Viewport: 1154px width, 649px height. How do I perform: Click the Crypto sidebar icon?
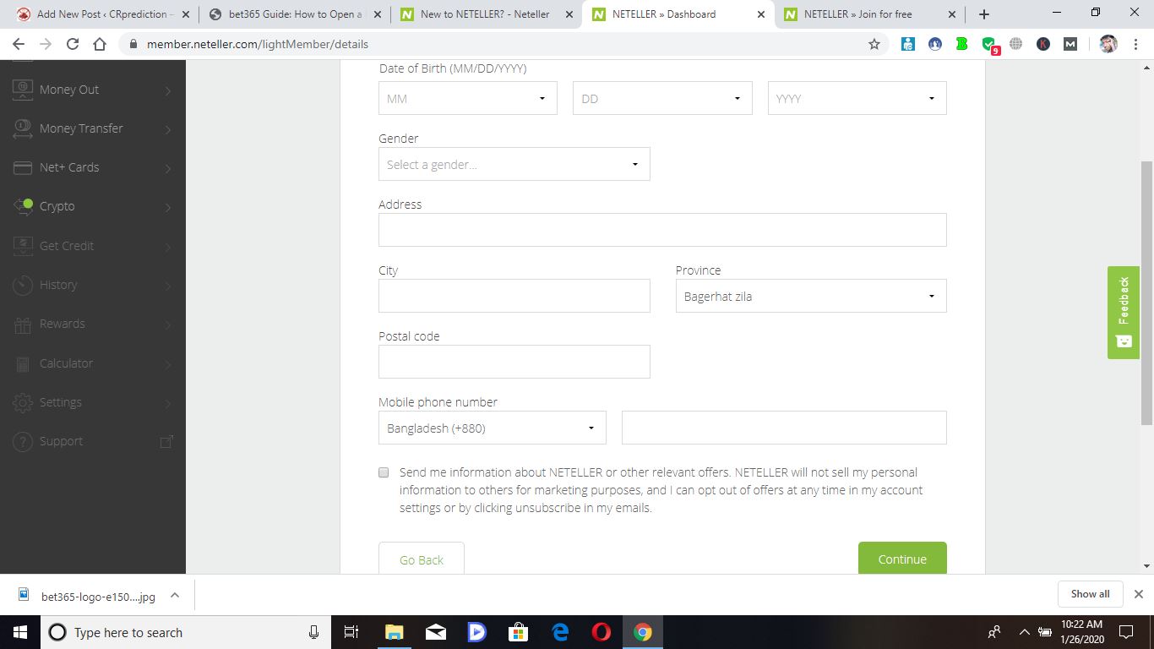(x=23, y=206)
